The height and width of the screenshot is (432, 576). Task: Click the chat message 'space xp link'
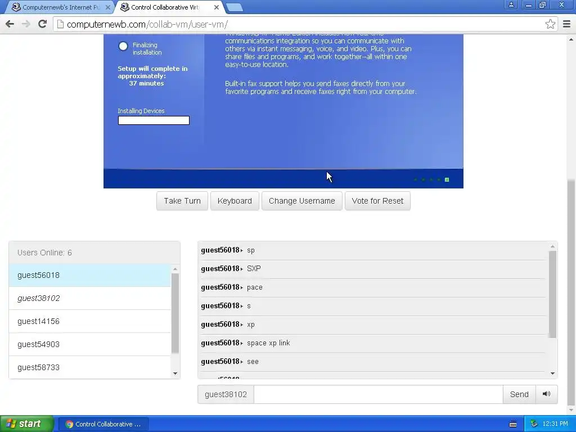coord(268,343)
